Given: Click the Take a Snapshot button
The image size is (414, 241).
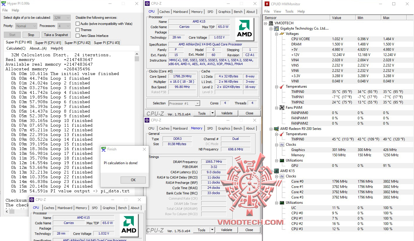Looking at the screenshot, I should [x=56, y=35].
